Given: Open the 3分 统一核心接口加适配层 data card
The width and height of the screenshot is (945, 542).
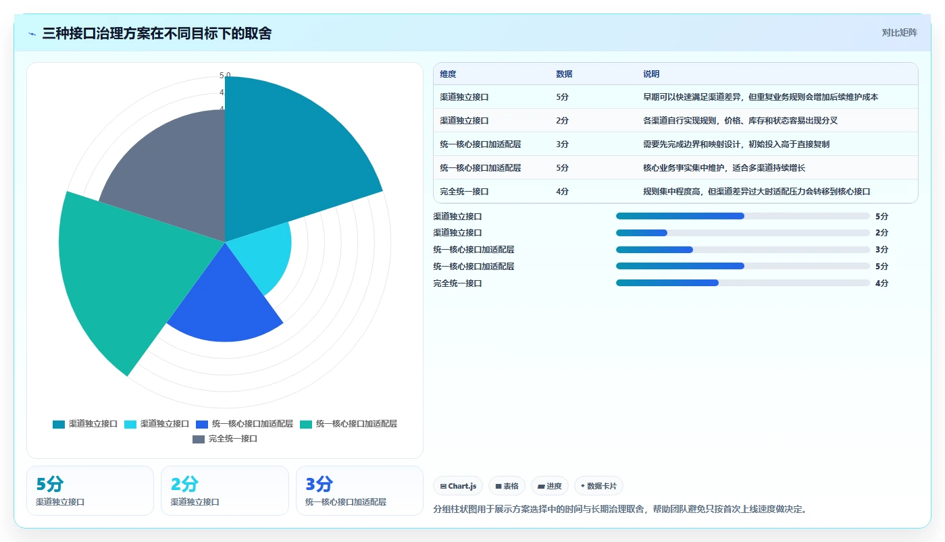Looking at the screenshot, I should coord(359,491).
